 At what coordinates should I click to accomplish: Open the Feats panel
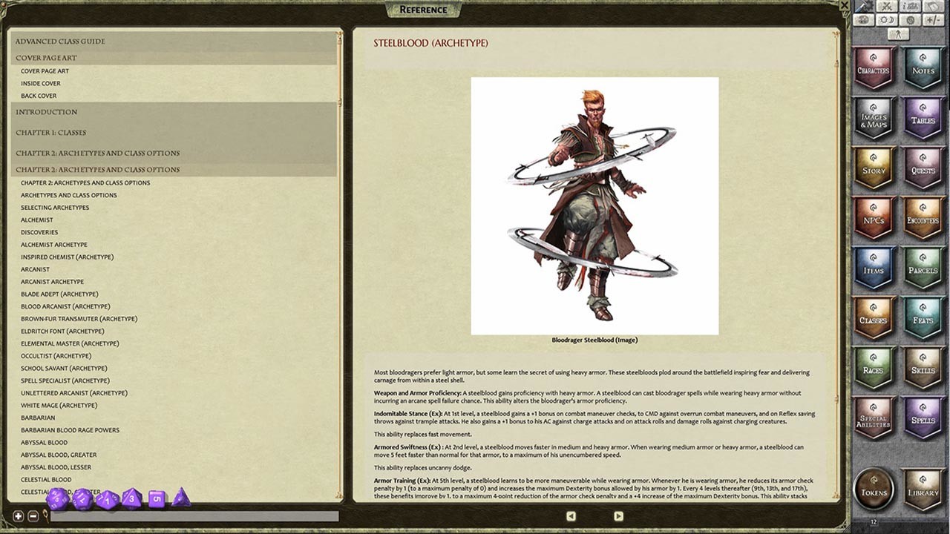click(x=923, y=317)
